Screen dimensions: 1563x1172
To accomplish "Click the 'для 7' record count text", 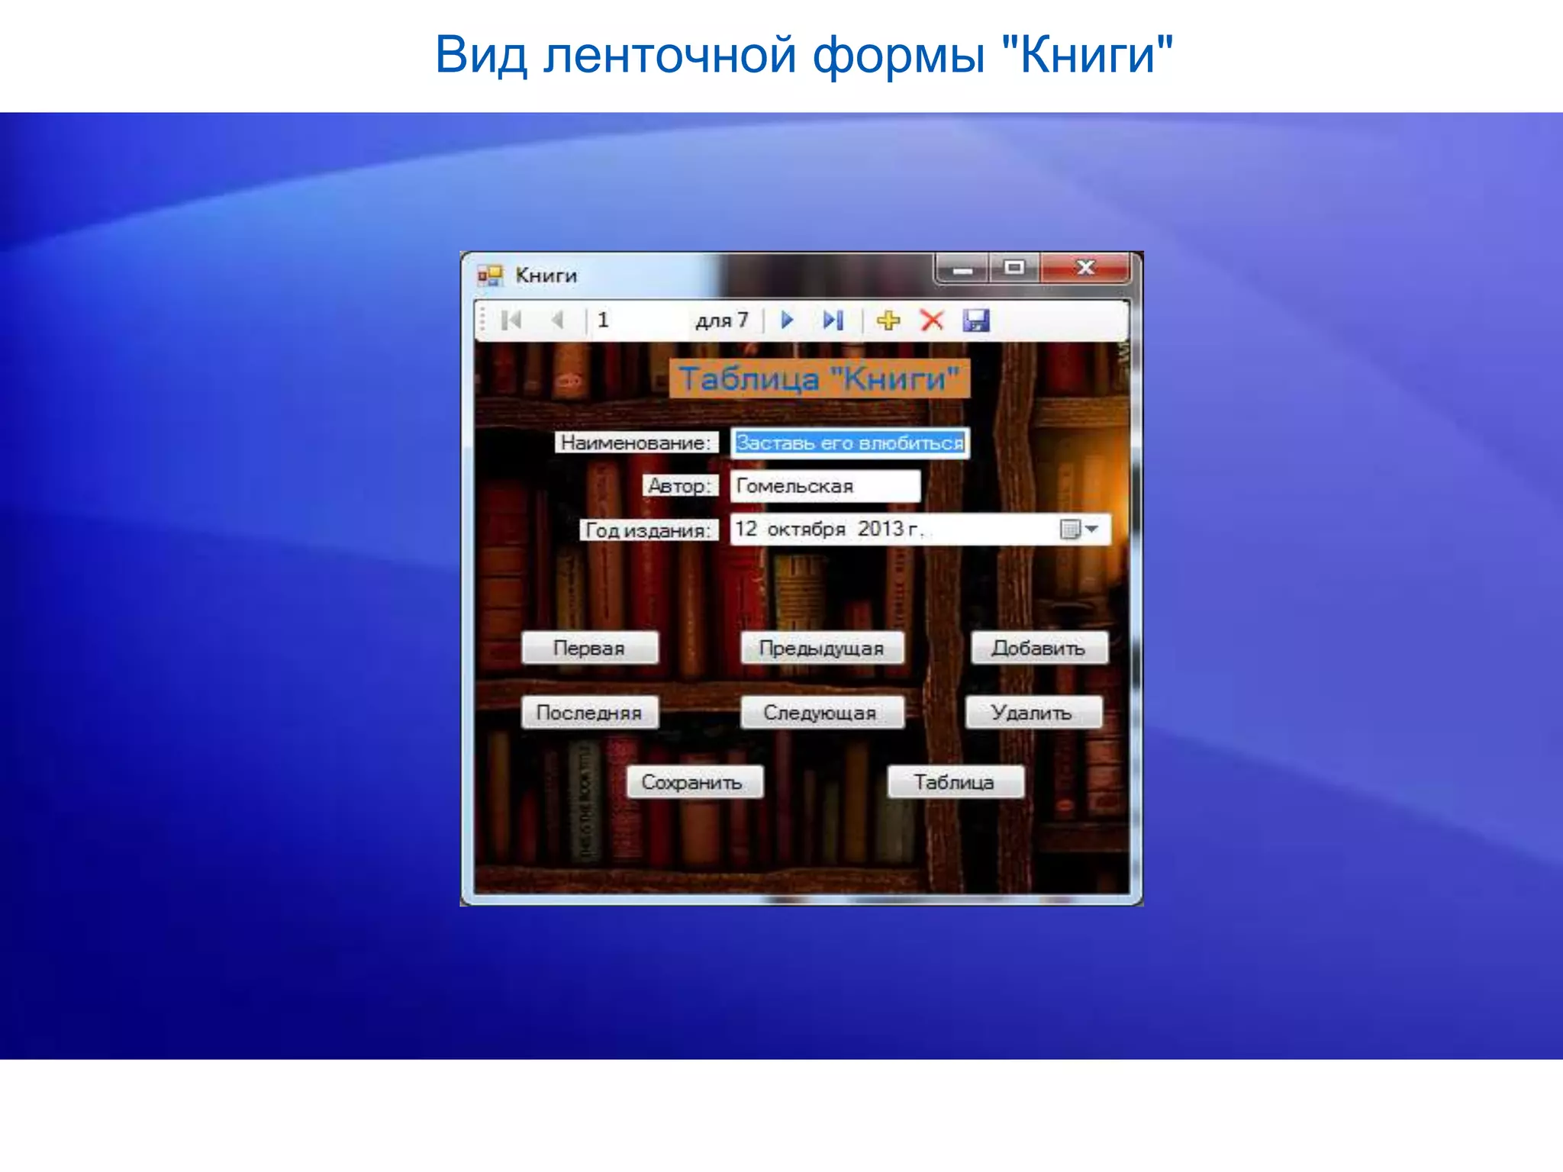I will [x=721, y=320].
